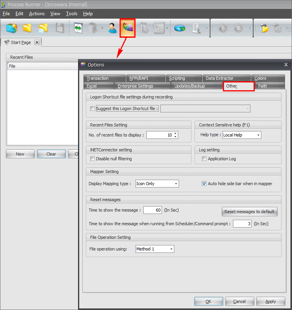This screenshot has width=292, height=310.
Task: Click Reset messages to default button
Action: point(249,212)
